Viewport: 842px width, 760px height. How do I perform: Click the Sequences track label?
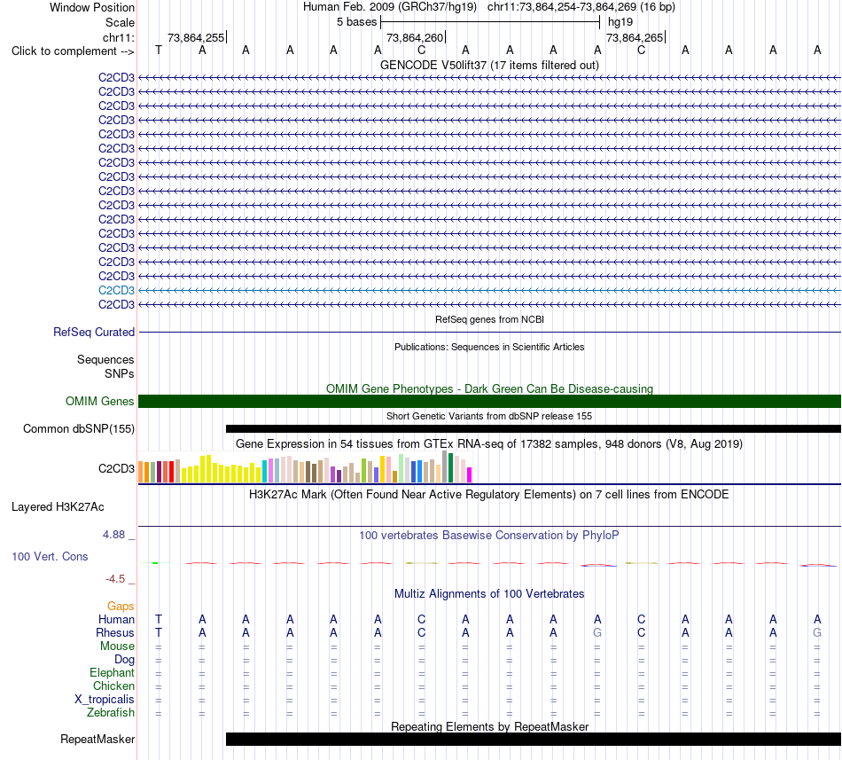(105, 359)
